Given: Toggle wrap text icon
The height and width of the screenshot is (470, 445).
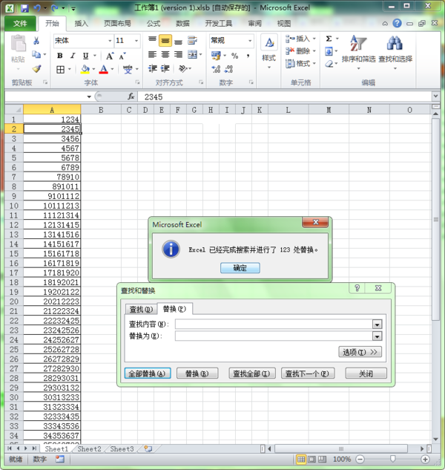Looking at the screenshot, I should pos(192,40).
